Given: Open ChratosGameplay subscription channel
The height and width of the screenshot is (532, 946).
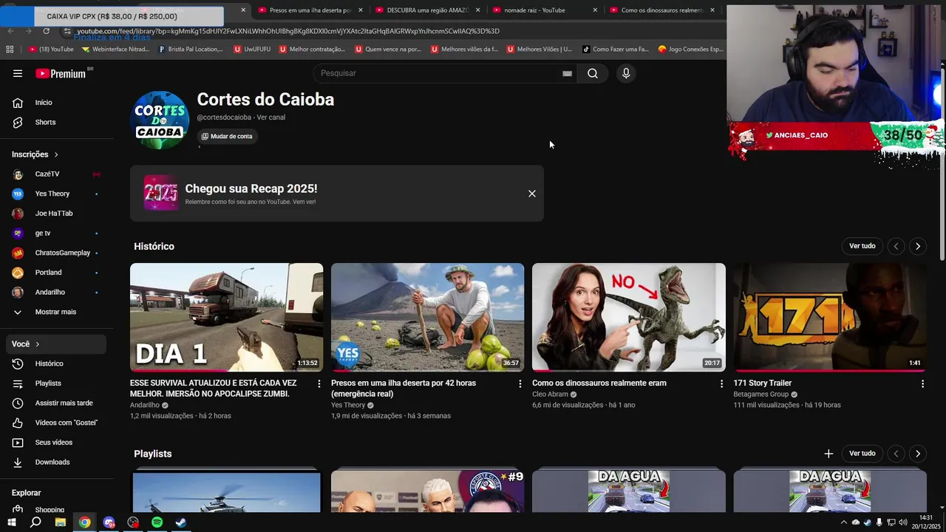Looking at the screenshot, I should (63, 253).
